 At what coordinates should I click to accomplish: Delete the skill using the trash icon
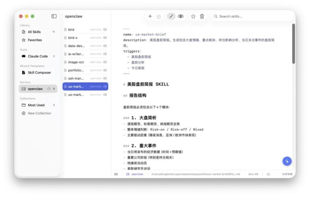click(x=201, y=16)
